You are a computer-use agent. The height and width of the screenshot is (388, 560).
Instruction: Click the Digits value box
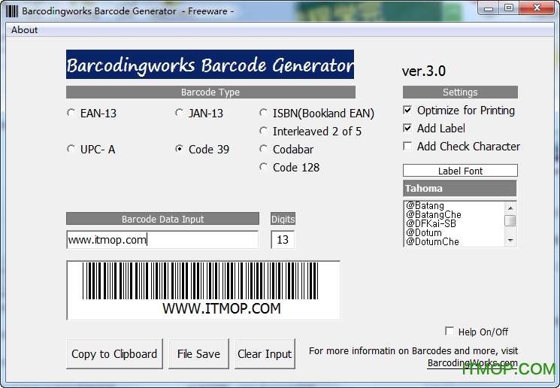(283, 239)
